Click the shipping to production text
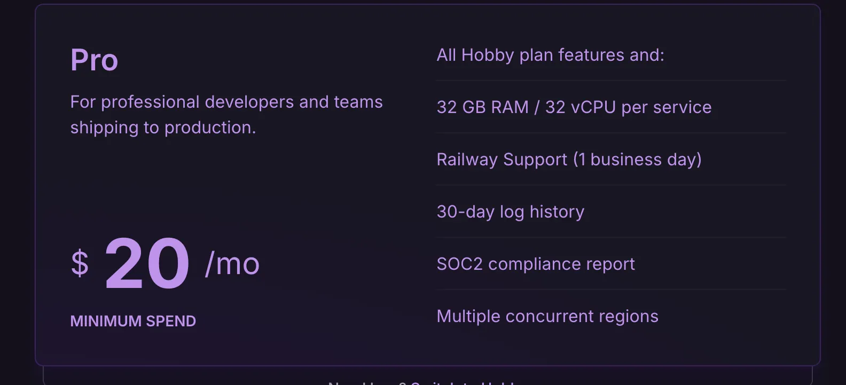 (x=163, y=127)
